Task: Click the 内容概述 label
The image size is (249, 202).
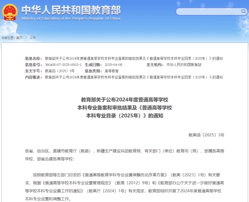Action: (34, 77)
